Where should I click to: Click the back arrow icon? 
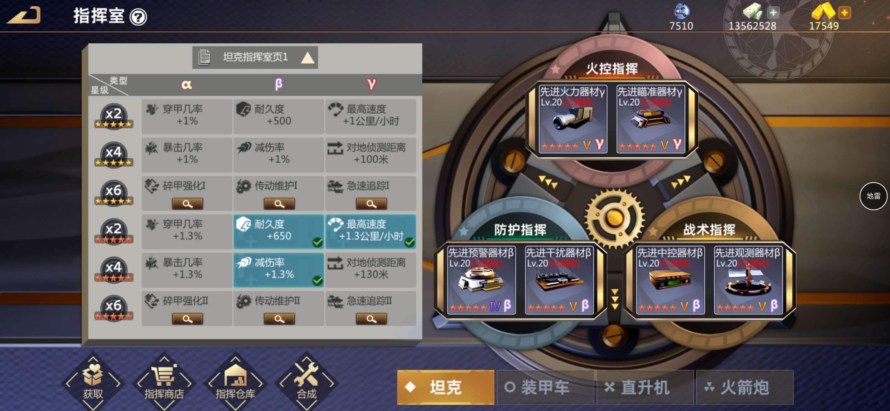(24, 15)
